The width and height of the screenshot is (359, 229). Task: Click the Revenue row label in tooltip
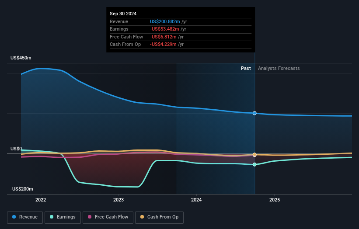click(x=119, y=21)
